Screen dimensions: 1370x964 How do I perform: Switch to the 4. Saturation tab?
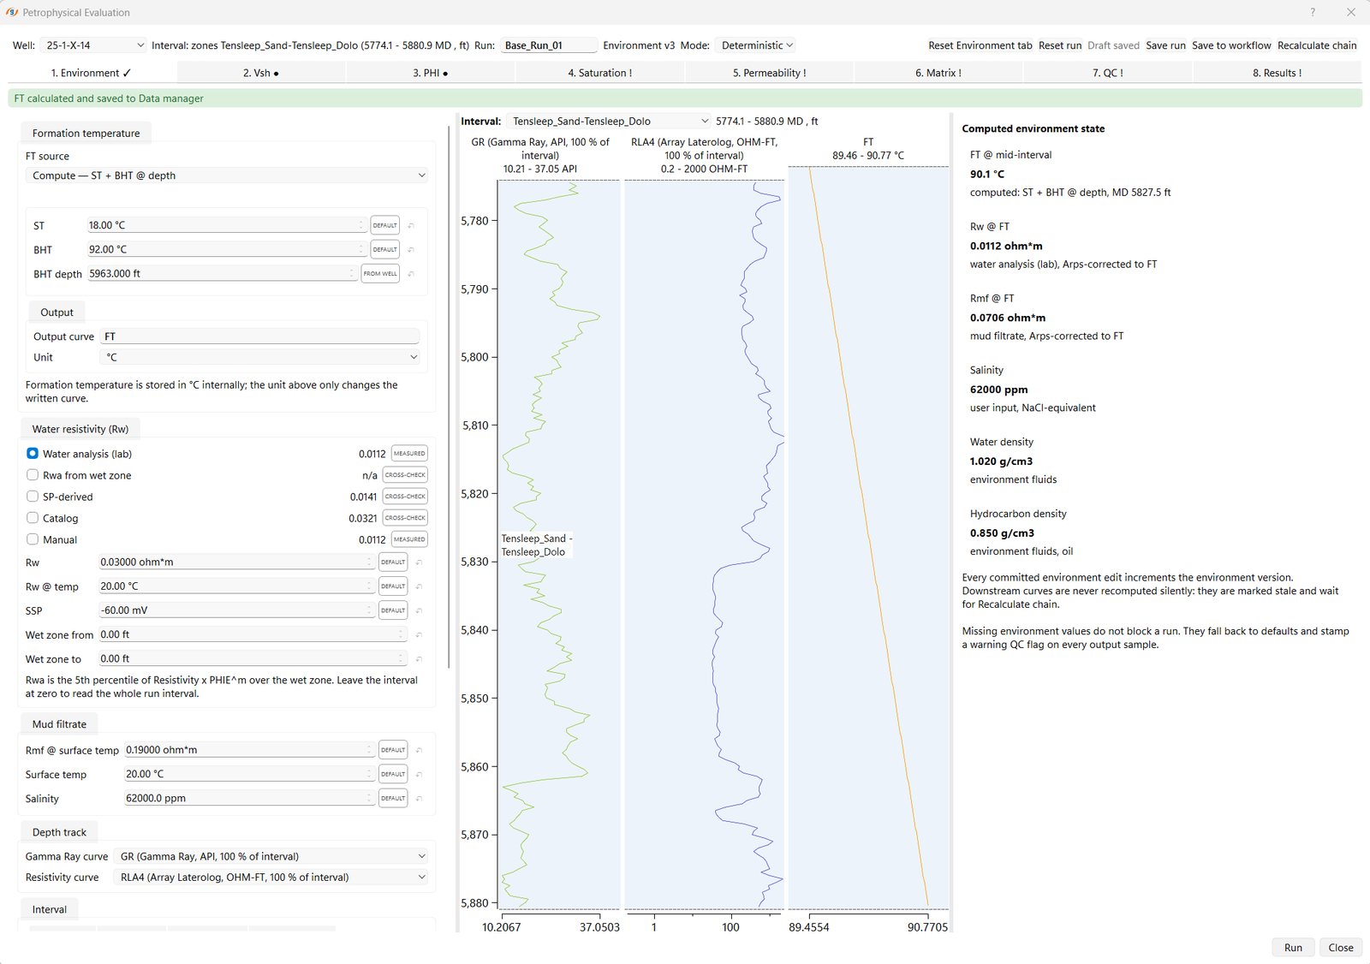tap(599, 73)
